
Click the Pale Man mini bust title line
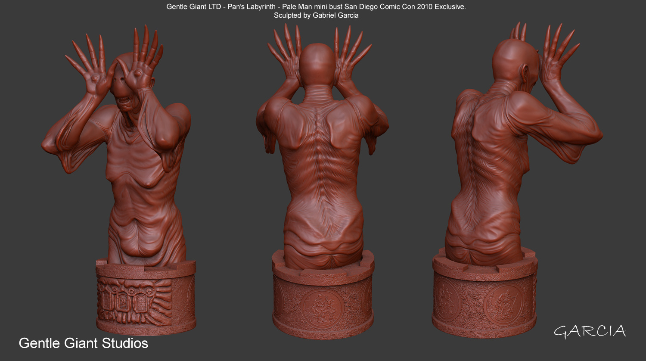316,7
